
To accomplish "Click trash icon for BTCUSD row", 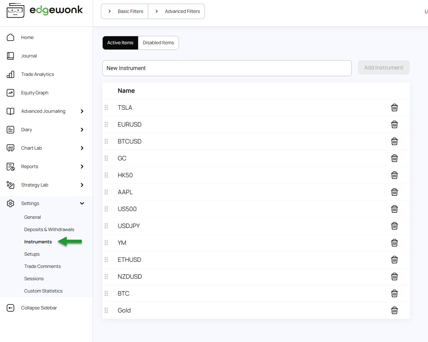I will coord(394,141).
